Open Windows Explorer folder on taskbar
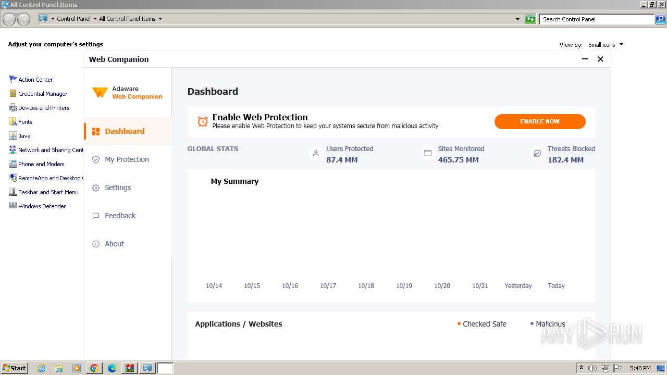Screen dimensions: 667x375 point(59,368)
